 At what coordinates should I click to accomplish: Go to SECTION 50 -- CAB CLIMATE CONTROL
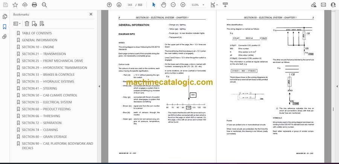(49, 95)
